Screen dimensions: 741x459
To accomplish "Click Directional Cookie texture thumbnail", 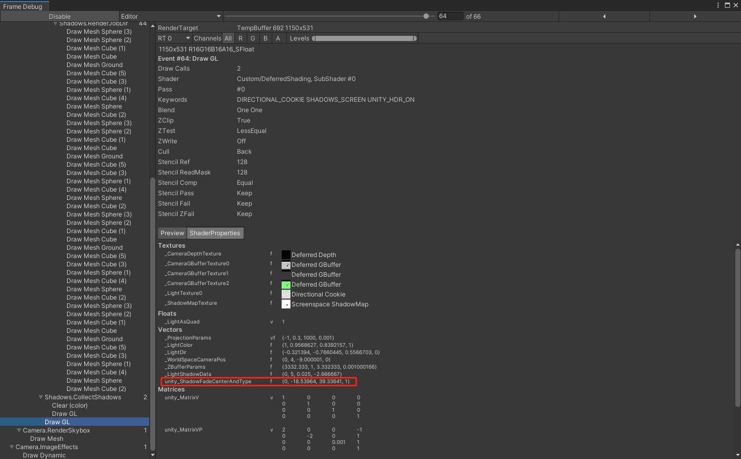I will pos(286,294).
